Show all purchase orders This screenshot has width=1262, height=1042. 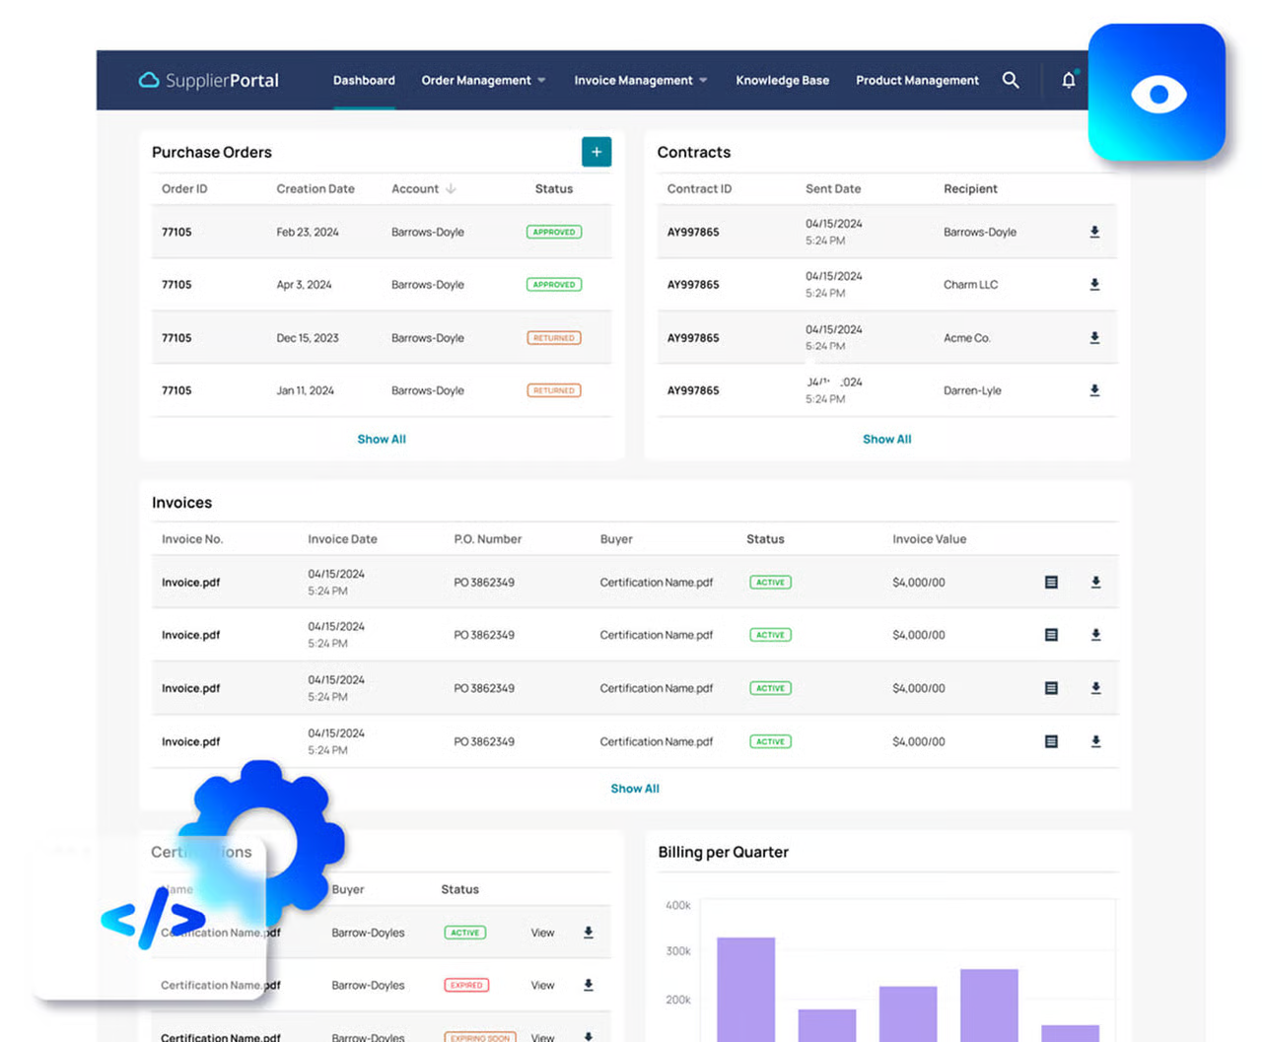tap(382, 439)
